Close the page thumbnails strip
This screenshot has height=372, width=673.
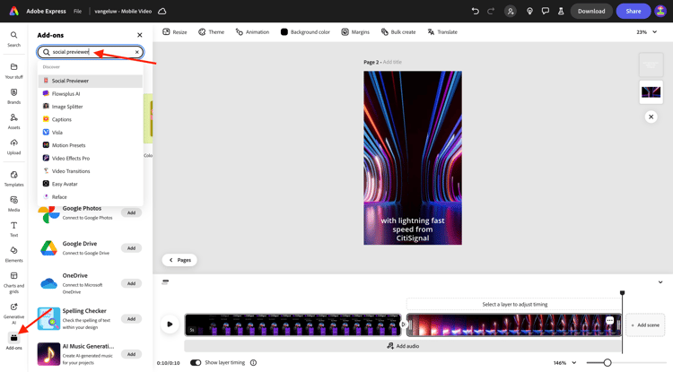coord(651,117)
